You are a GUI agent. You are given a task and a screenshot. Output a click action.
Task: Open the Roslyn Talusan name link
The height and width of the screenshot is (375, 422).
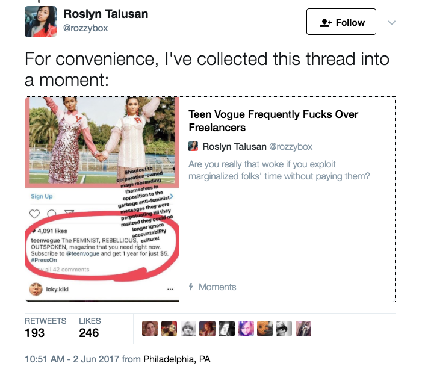click(x=105, y=14)
